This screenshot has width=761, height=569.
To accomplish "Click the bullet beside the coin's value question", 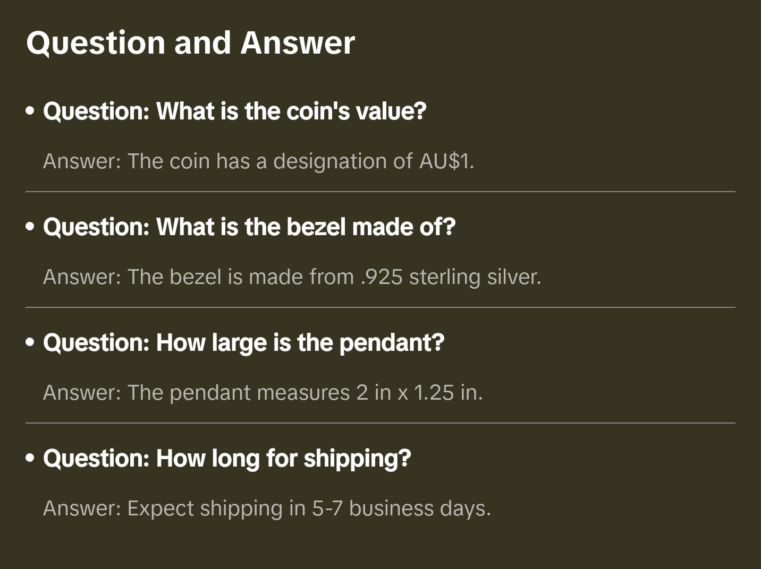I will 30,111.
